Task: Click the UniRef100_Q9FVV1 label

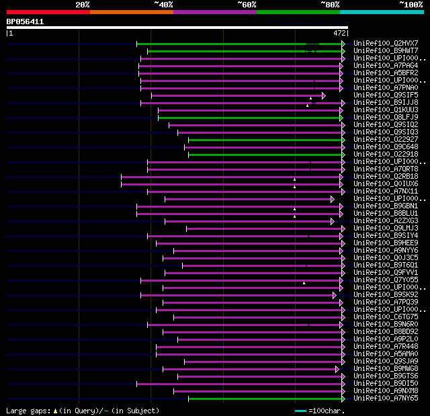Action: pyautogui.click(x=386, y=273)
